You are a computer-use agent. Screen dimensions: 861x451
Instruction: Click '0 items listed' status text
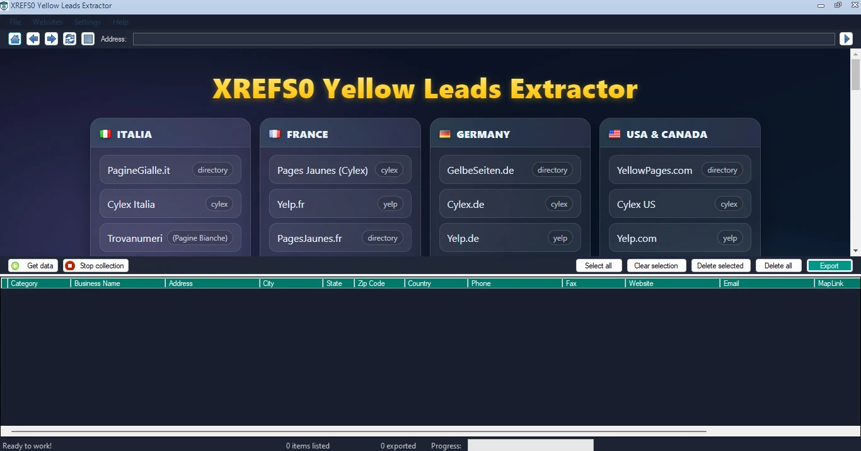308,446
